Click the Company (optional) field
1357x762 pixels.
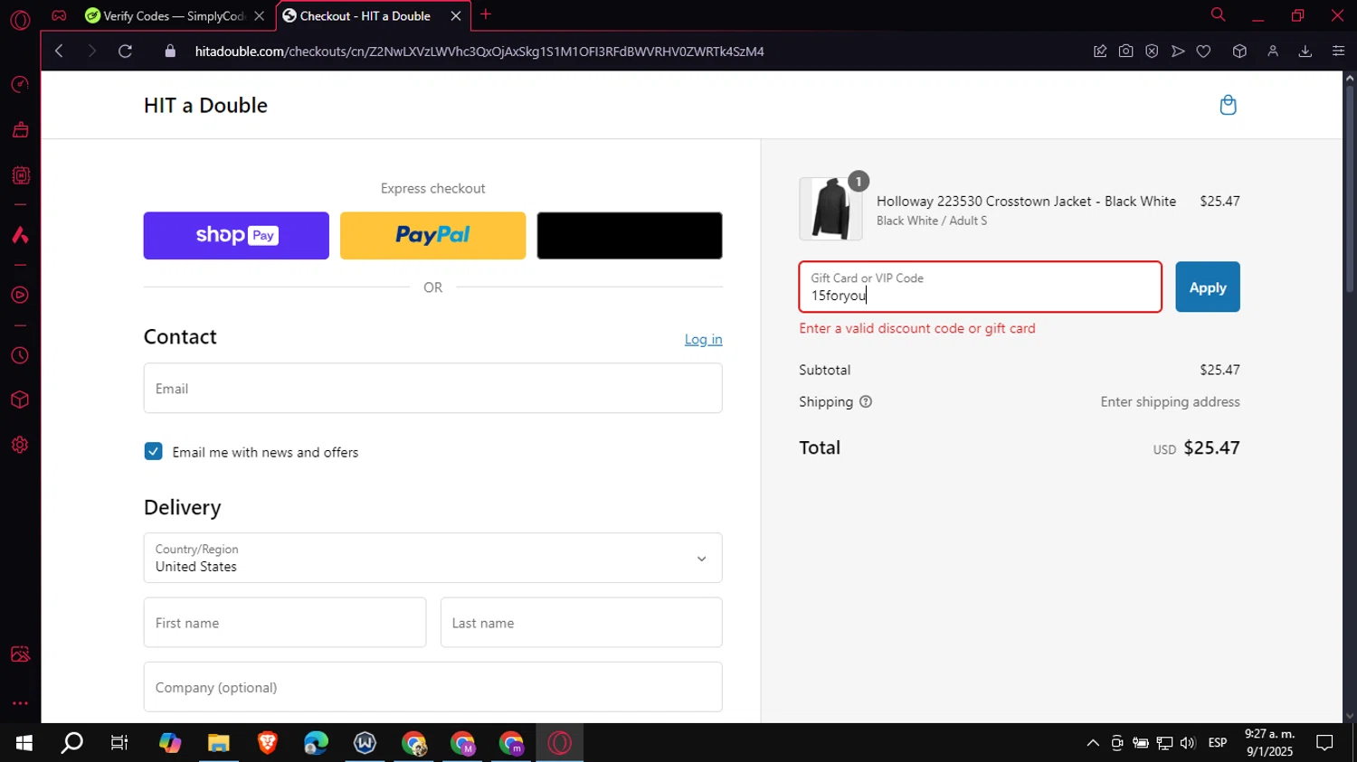[x=432, y=687]
